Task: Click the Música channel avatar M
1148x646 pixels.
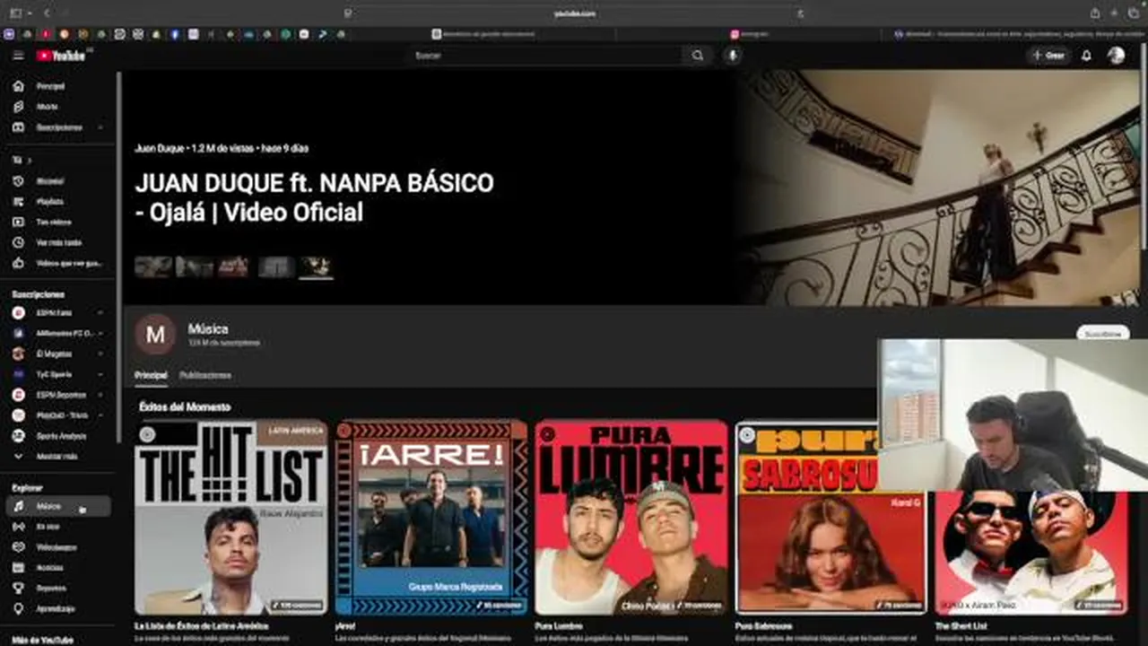Action: coord(155,335)
